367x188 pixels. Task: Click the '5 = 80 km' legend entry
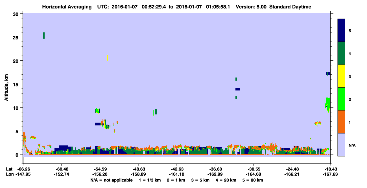click(x=253, y=180)
